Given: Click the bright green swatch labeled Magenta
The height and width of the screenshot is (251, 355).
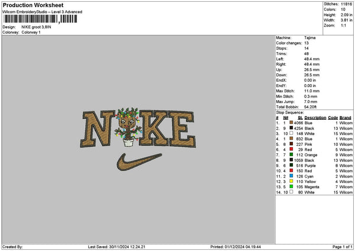Looking at the screenshot, I should 291,186.
